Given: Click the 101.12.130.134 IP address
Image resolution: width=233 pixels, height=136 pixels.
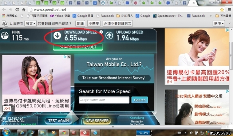Looking at the screenshot, I should [x=12, y=118].
